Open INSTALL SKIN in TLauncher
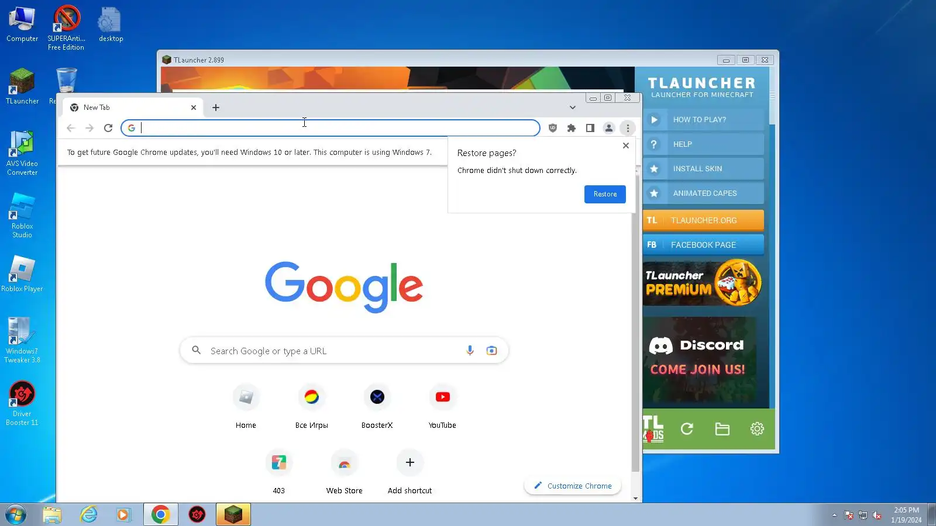Viewport: 936px width, 526px height. (703, 169)
